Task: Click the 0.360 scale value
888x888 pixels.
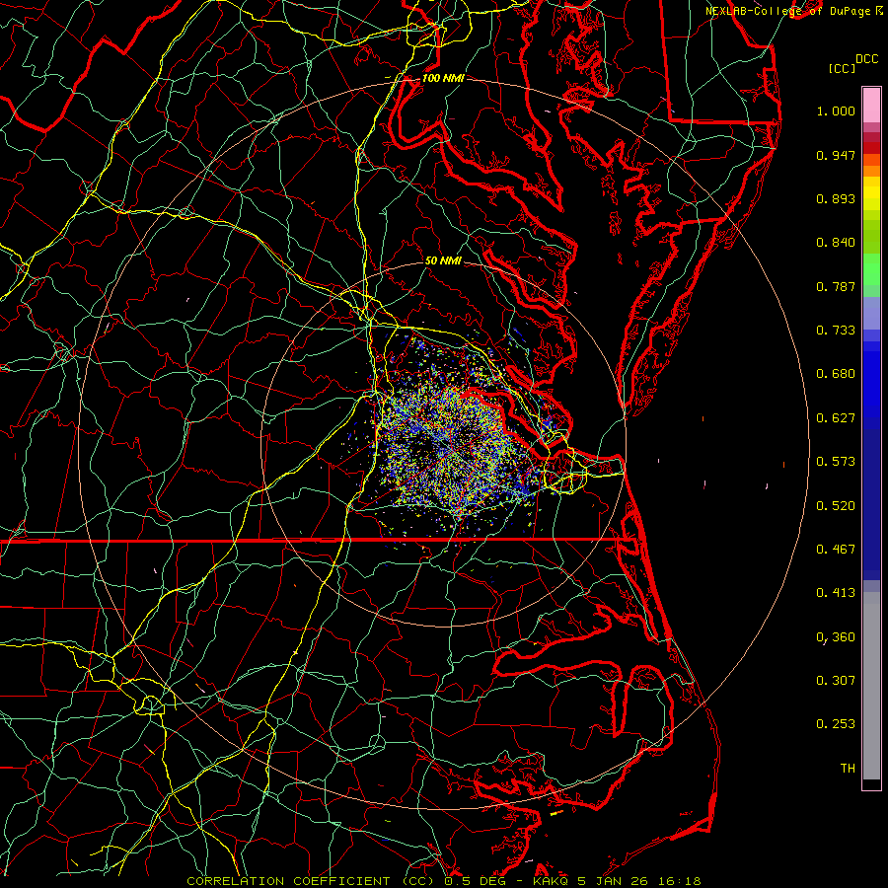Action: (x=836, y=637)
